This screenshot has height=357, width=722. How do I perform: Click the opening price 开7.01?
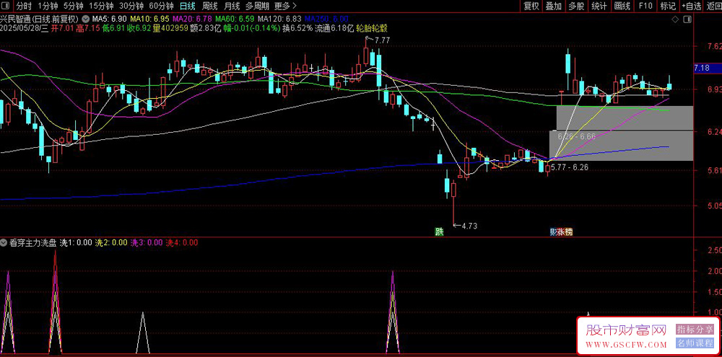(x=63, y=27)
